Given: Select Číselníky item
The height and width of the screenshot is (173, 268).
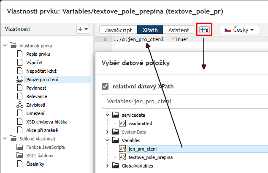Looking at the screenshot, I should 35,164.
